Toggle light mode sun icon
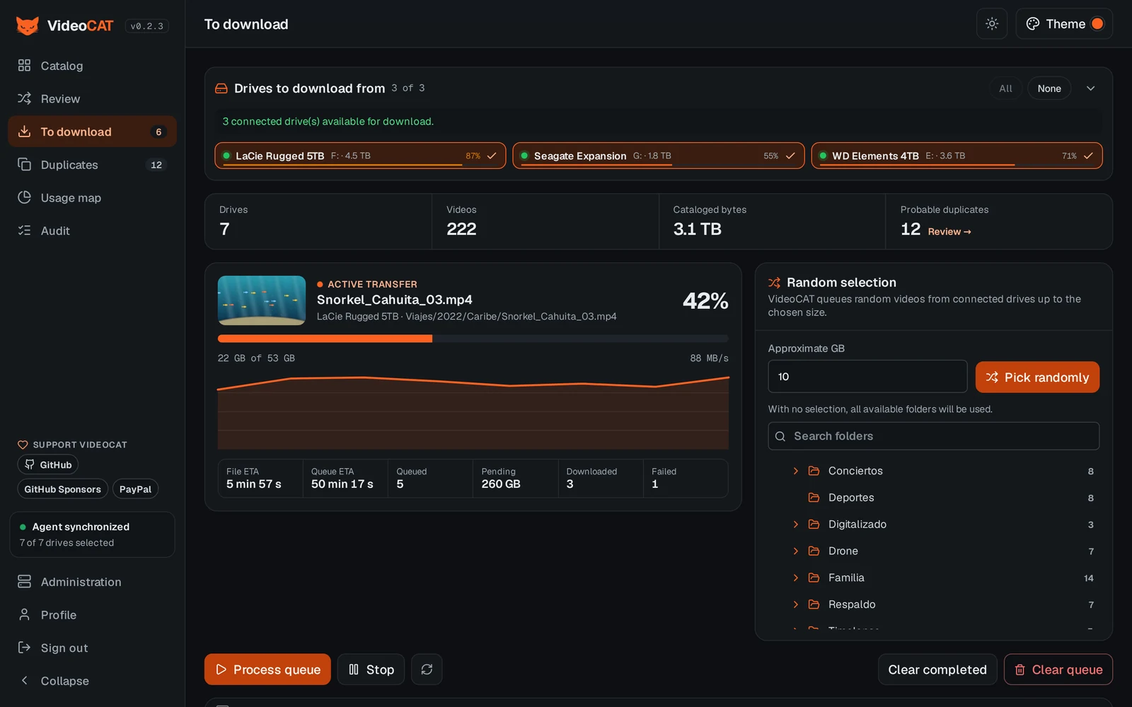 pos(992,24)
